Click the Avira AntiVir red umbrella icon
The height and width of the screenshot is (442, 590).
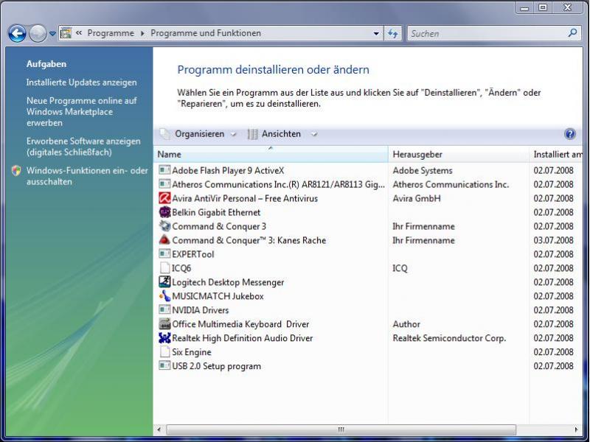pyautogui.click(x=164, y=198)
